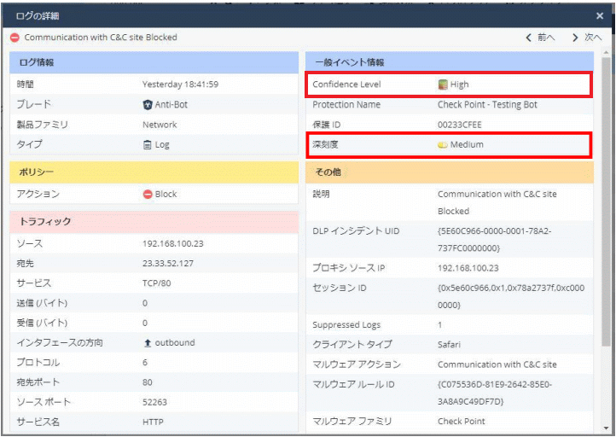The width and height of the screenshot is (616, 437).
Task: Go to previous log with 前へ
Action: [540, 38]
